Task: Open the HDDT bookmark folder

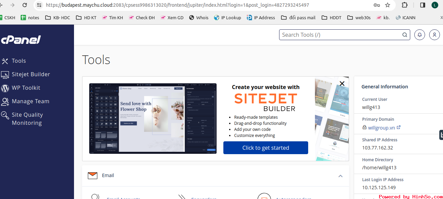Action: coord(331,18)
